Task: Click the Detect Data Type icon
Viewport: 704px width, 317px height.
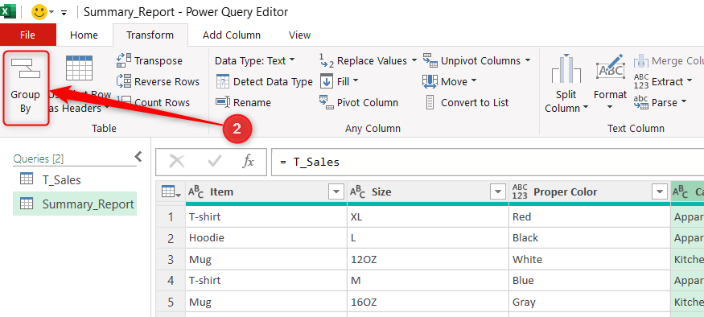Action: coord(223,81)
